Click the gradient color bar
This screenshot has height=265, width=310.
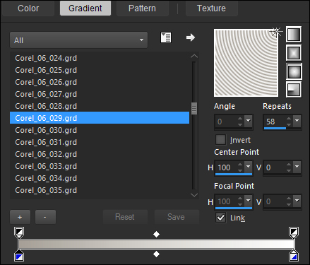156,245
